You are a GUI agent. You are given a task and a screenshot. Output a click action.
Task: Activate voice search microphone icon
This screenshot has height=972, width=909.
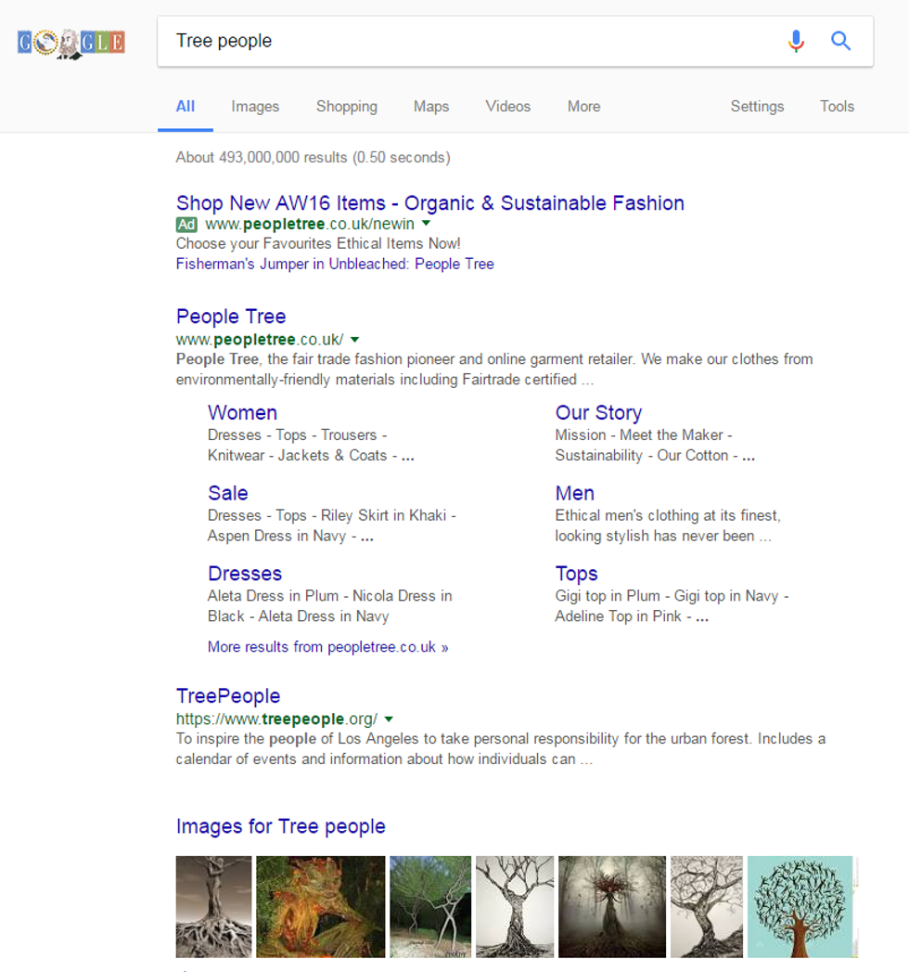click(796, 41)
